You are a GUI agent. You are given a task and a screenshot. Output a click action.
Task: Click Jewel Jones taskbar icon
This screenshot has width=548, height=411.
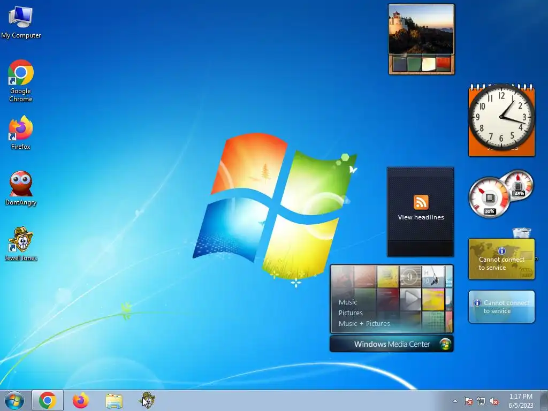pyautogui.click(x=147, y=400)
